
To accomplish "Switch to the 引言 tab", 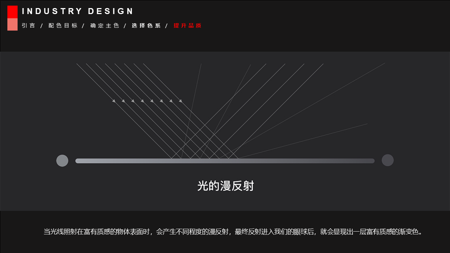I will pyautogui.click(x=28, y=25).
